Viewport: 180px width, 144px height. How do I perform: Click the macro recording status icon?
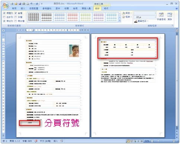[62, 141]
